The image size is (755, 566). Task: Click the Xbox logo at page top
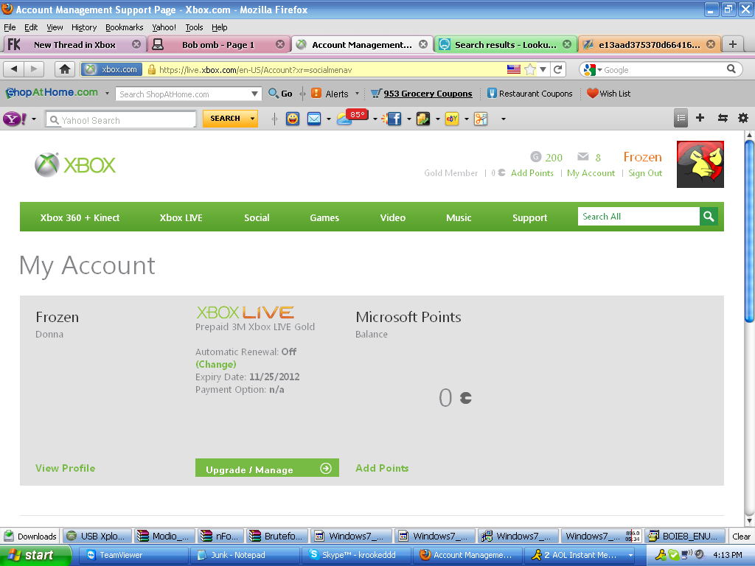click(x=75, y=165)
